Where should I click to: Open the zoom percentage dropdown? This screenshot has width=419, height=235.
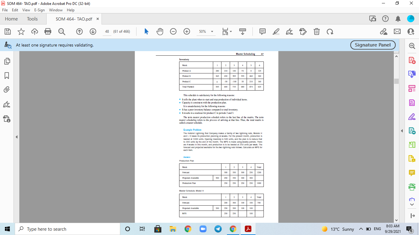212,32
